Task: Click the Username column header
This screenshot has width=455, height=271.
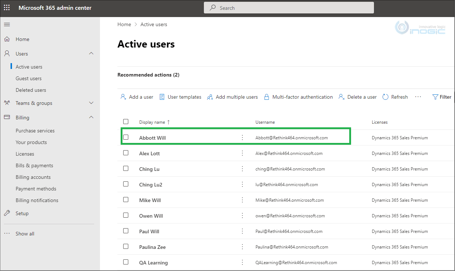Action: coord(265,122)
